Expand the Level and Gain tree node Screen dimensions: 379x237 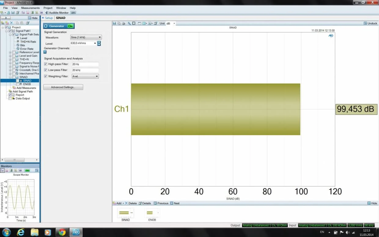click(10, 56)
